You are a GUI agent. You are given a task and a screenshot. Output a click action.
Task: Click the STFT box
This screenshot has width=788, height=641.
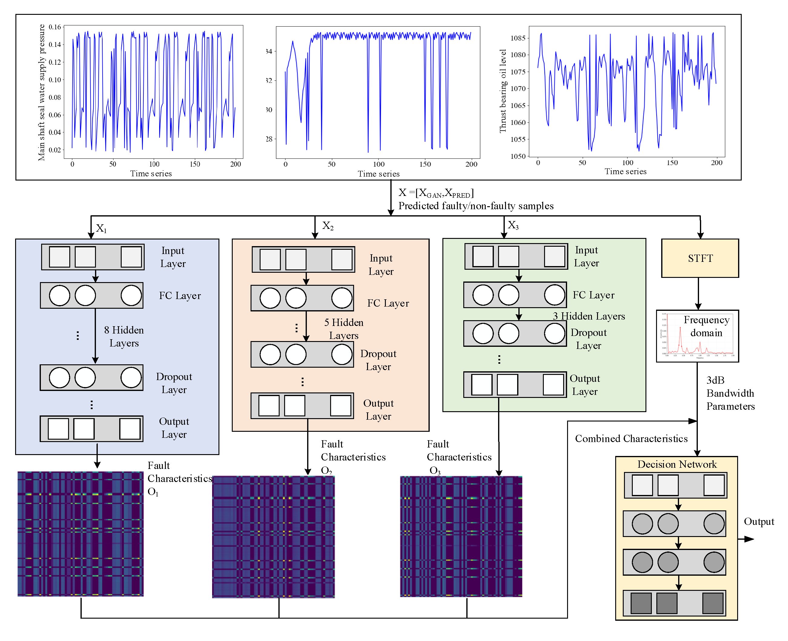[x=700, y=258]
